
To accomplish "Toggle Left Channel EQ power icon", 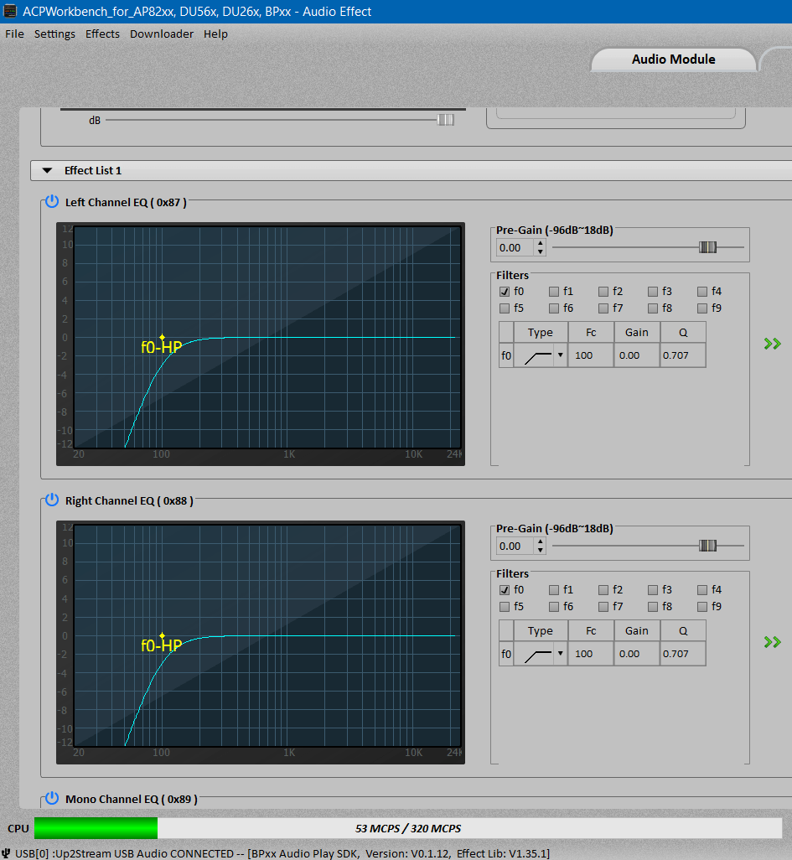I will [x=52, y=202].
